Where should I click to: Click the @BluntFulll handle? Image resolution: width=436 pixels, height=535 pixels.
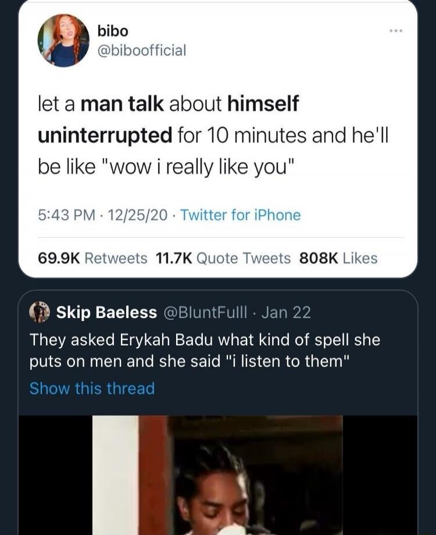click(x=206, y=313)
